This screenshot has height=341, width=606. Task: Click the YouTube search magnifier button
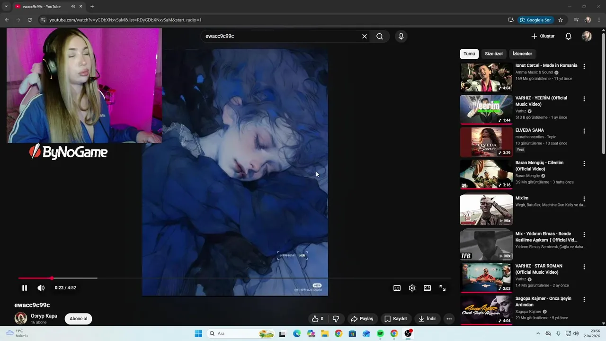380,36
